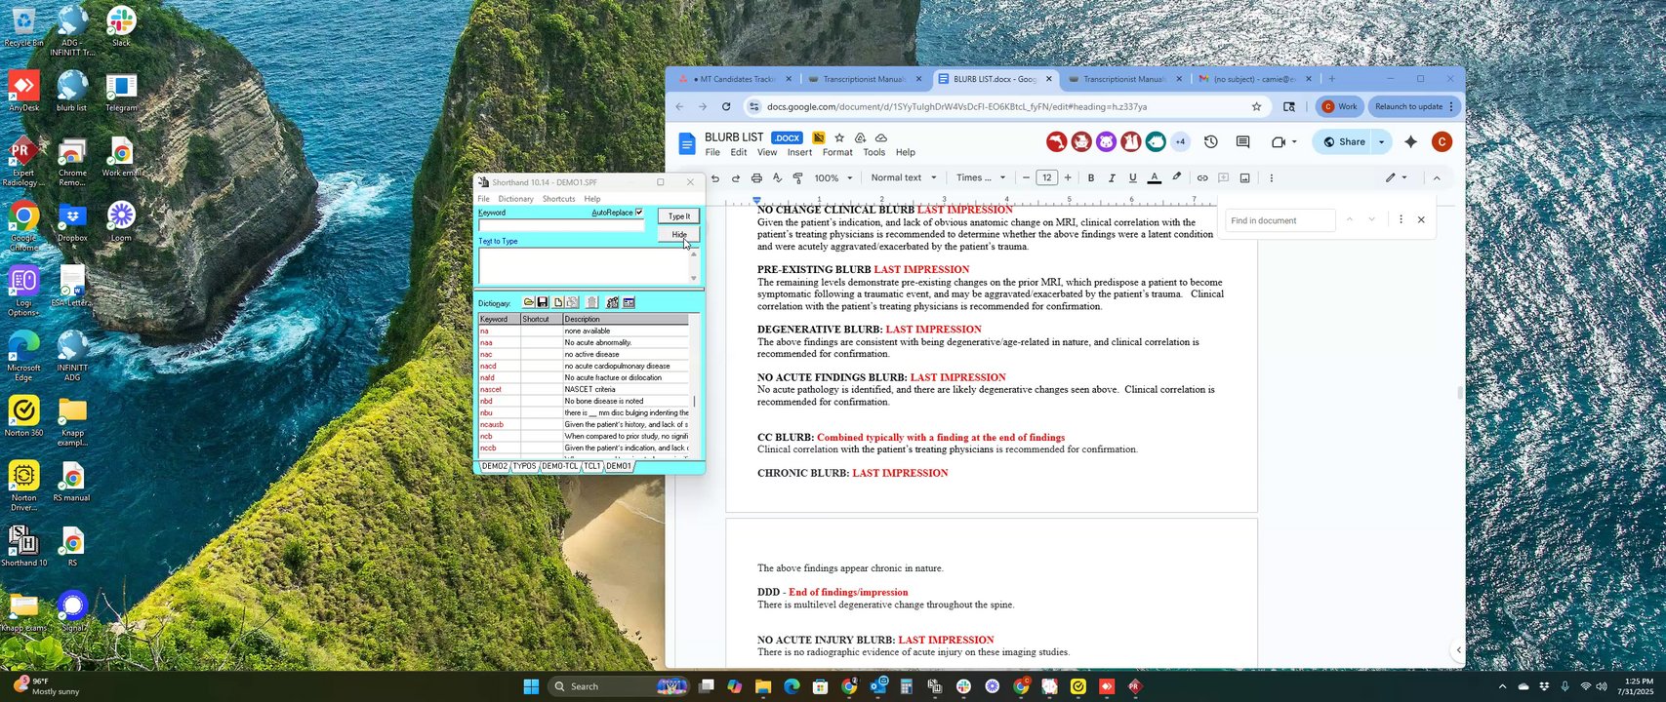Open Shorthand Shortcuts menu

click(x=558, y=199)
